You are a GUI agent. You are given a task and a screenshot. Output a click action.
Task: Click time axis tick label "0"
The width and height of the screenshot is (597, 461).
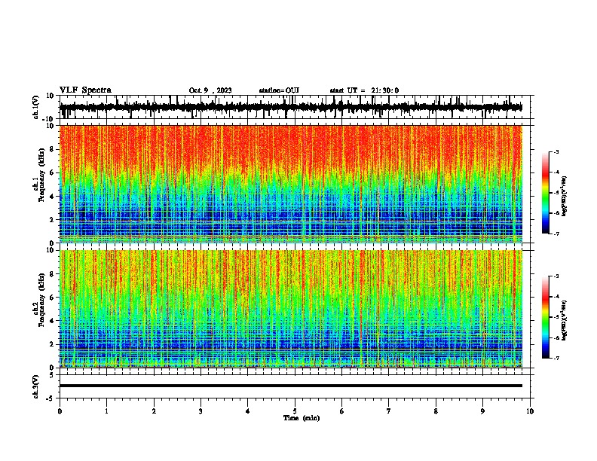(60, 411)
